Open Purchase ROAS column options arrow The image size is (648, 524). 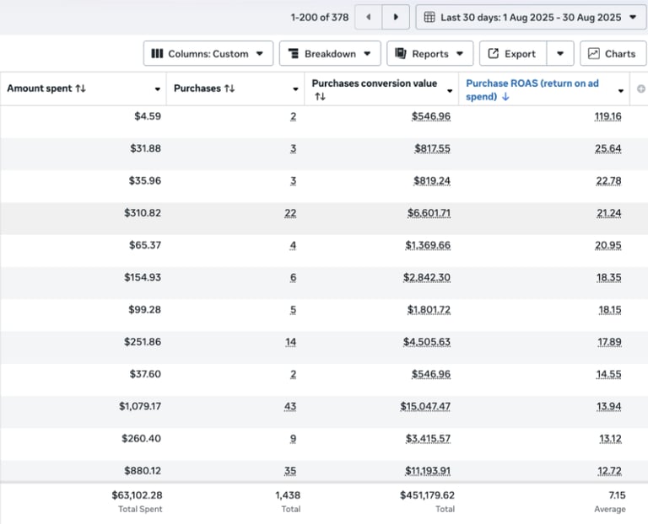(622, 89)
